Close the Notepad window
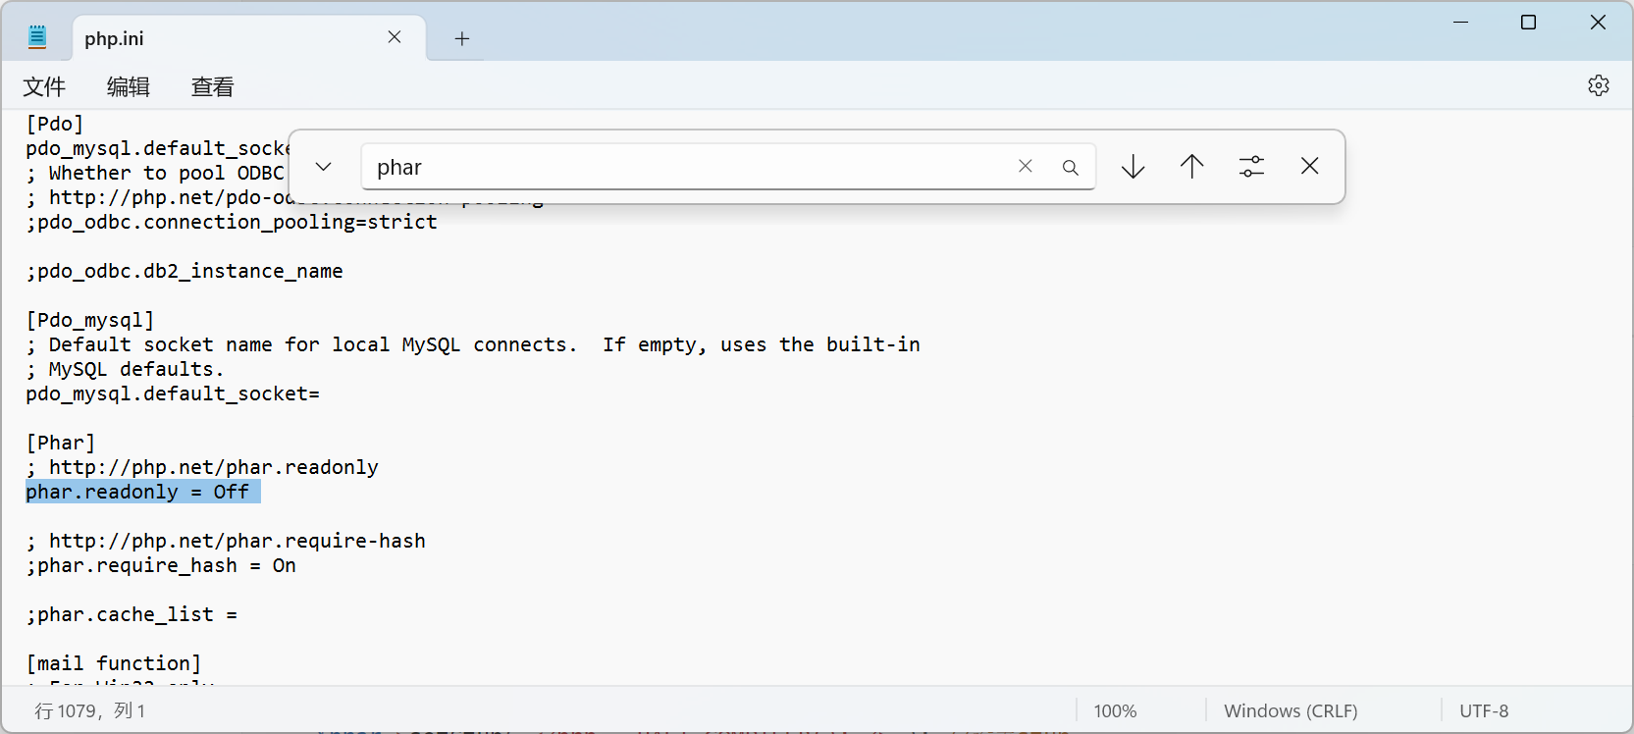The image size is (1634, 734). (x=1598, y=22)
